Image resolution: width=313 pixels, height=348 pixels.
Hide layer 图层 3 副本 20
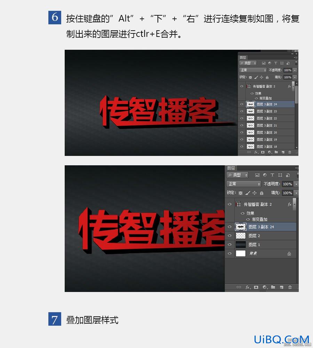point(242,133)
